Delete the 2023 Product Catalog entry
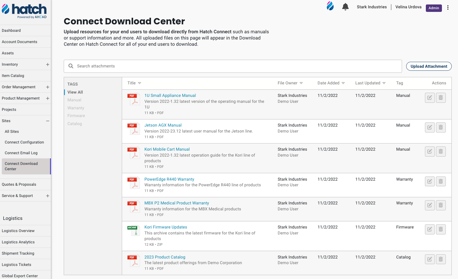 pos(441,259)
